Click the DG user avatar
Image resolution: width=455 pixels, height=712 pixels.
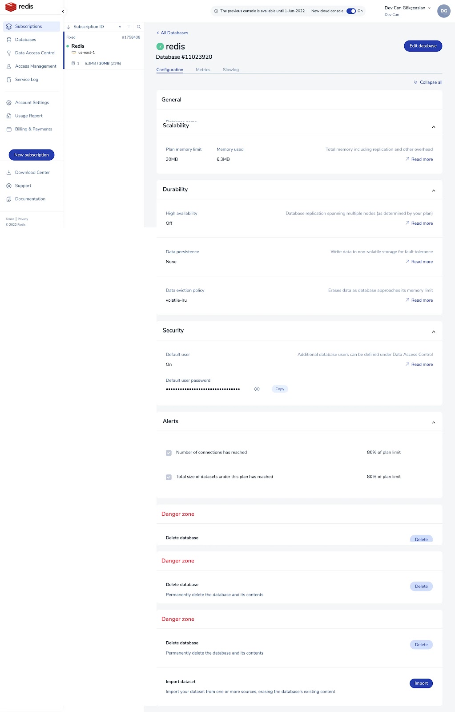click(x=443, y=11)
